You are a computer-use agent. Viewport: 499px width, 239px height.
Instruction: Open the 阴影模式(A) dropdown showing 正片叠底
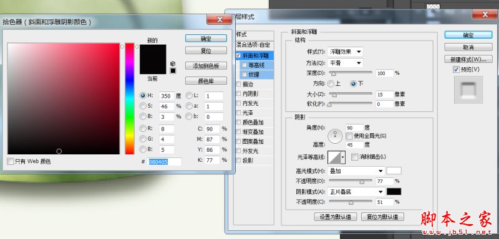click(x=356, y=192)
